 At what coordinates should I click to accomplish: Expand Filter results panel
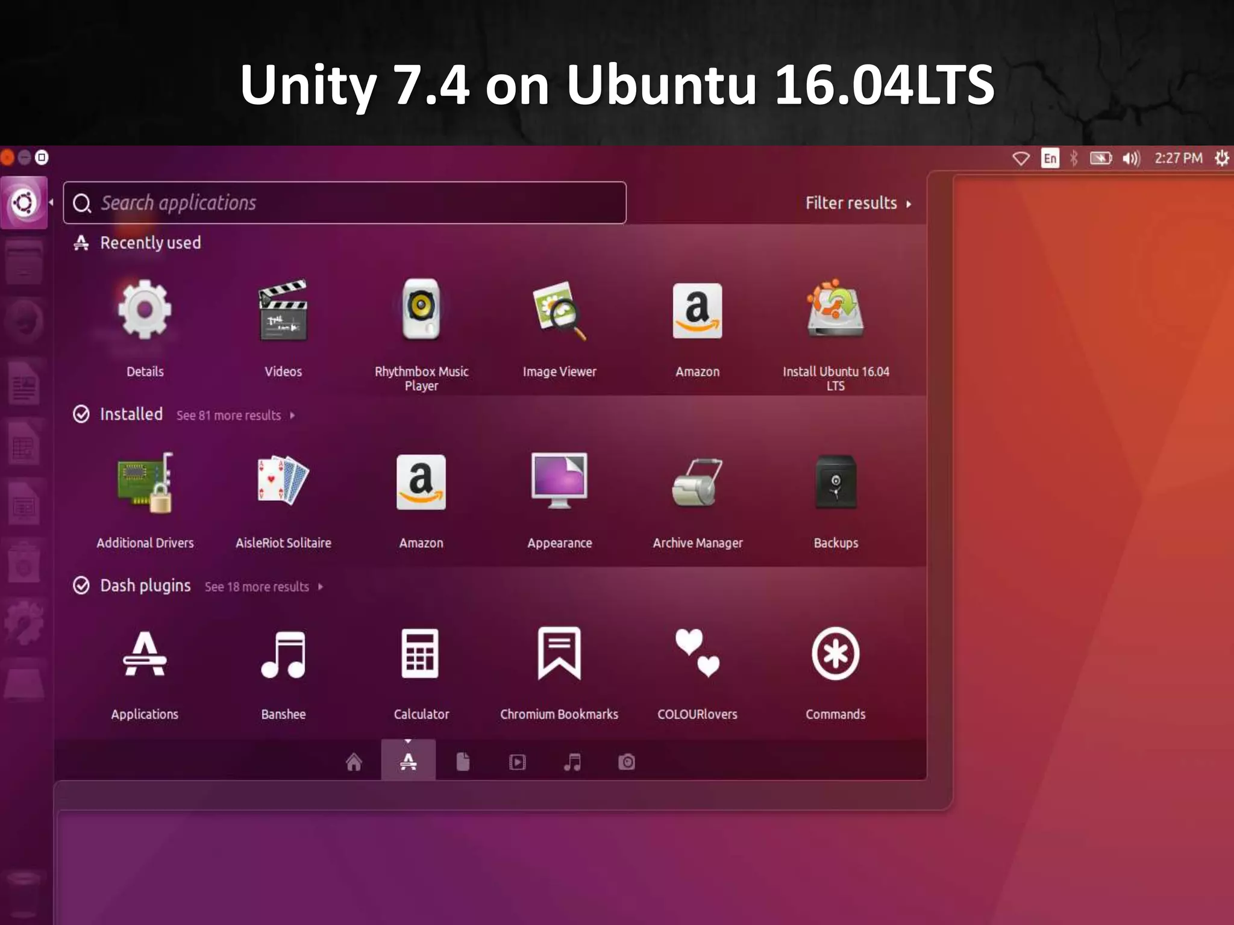(x=858, y=203)
